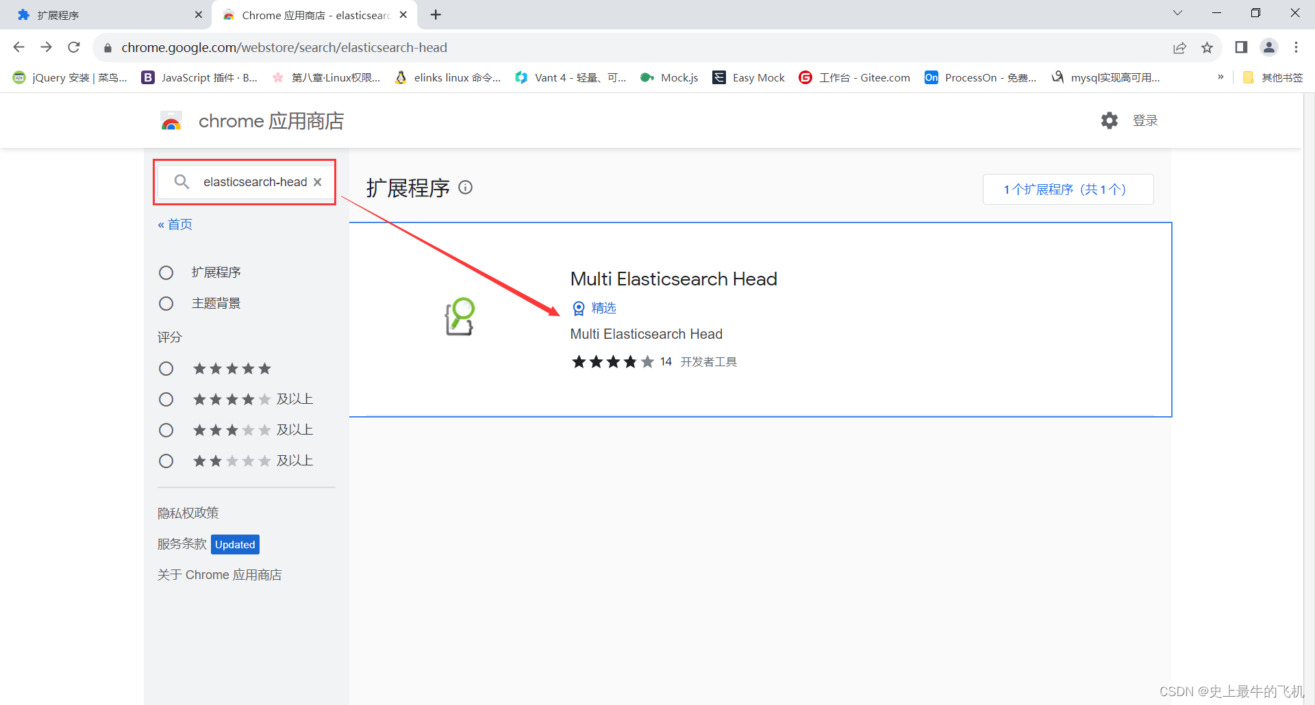Screen dimensions: 1315x705
Task: Select four stars 及以上 filter
Action: click(x=166, y=399)
